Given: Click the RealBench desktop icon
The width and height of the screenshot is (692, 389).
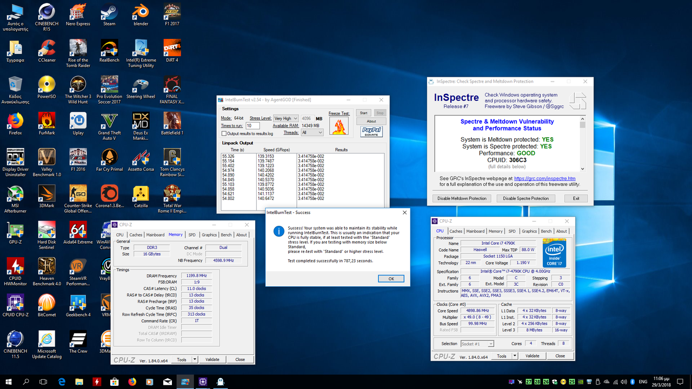Looking at the screenshot, I should (x=109, y=51).
